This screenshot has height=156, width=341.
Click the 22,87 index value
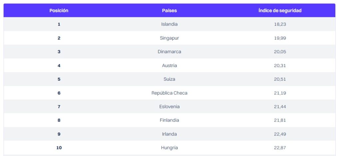point(280,148)
